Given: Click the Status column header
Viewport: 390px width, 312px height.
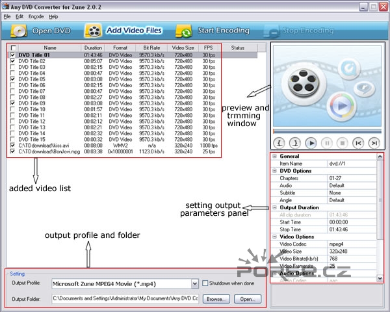Looking at the screenshot, I should [x=238, y=47].
